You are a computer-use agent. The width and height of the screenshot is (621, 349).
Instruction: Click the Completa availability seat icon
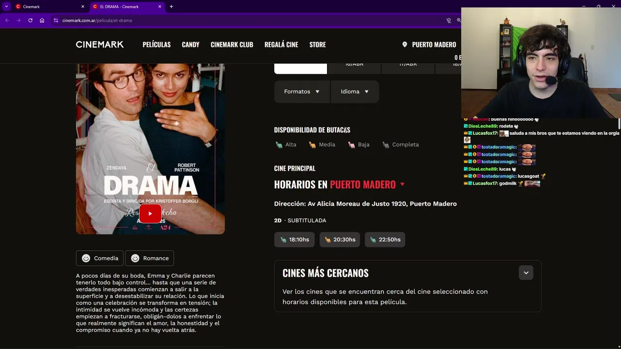point(386,144)
